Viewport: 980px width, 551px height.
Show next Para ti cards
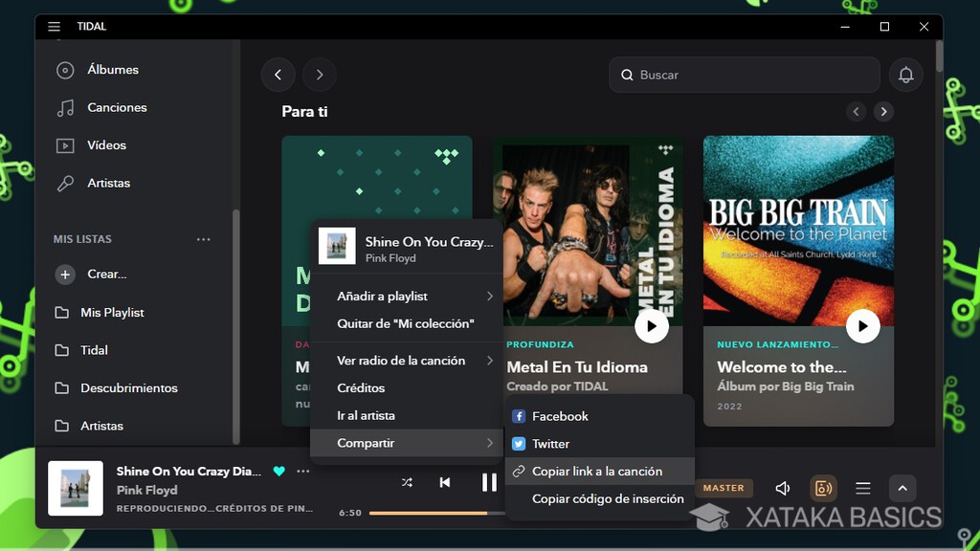tap(883, 112)
